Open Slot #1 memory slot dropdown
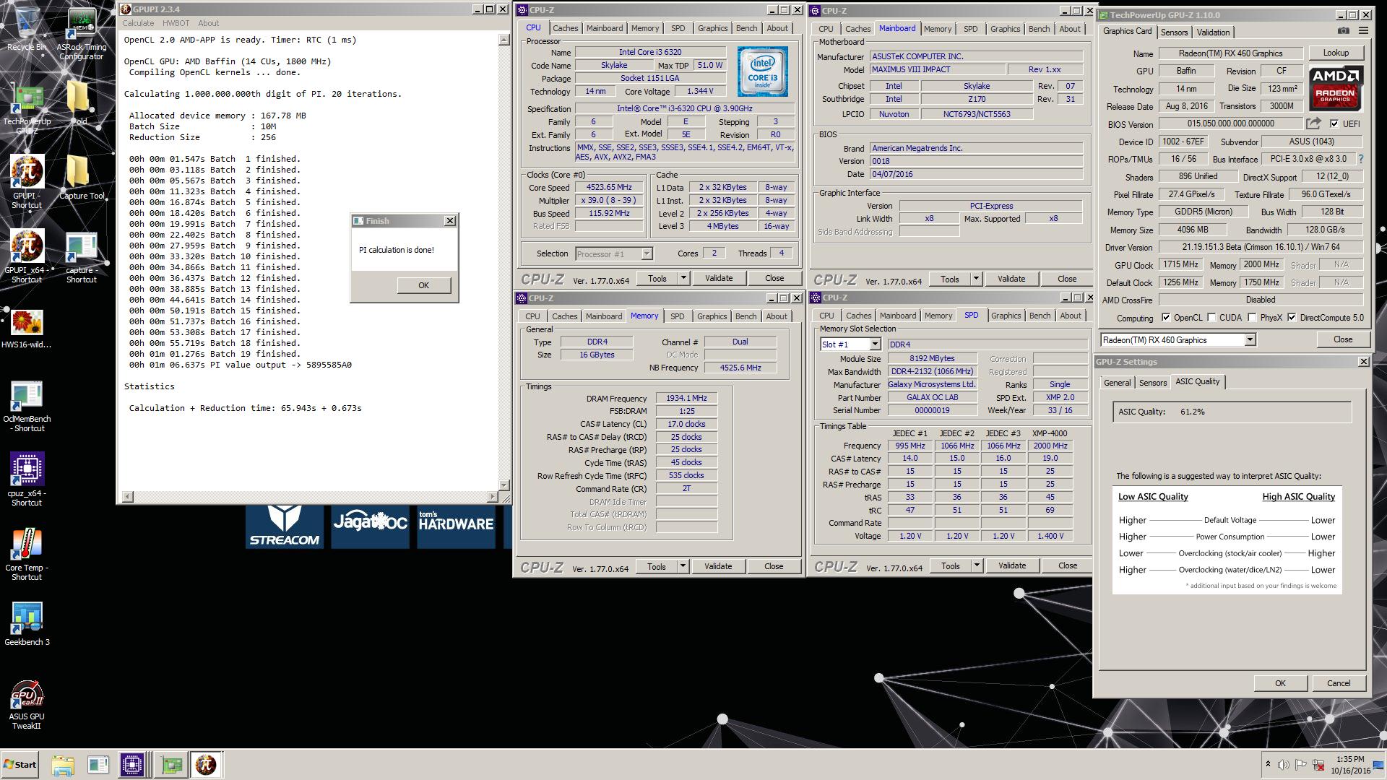This screenshot has width=1387, height=780. coord(874,344)
